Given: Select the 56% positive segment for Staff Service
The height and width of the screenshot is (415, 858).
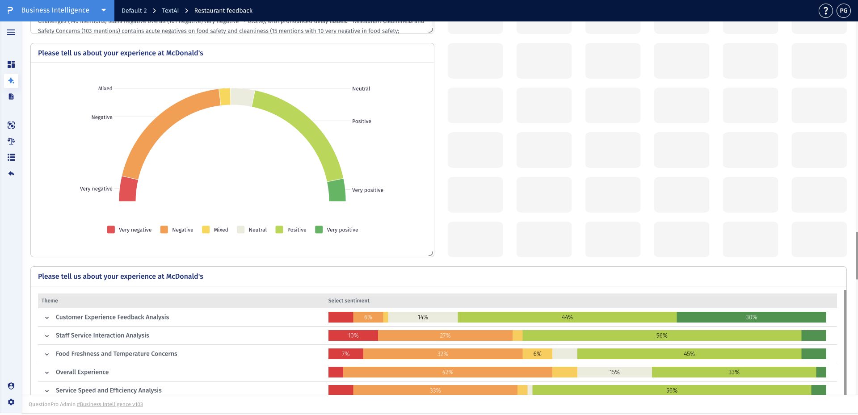Looking at the screenshot, I should tap(662, 335).
